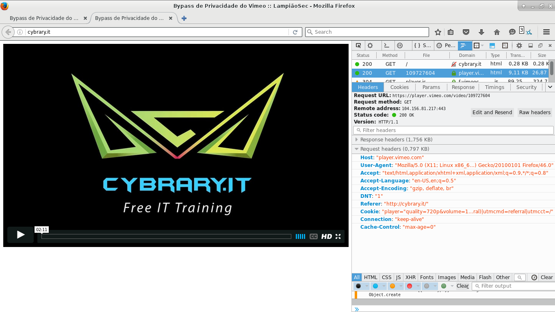Bookmark this page with the star icon
This screenshot has width=555, height=312.
tap(438, 32)
